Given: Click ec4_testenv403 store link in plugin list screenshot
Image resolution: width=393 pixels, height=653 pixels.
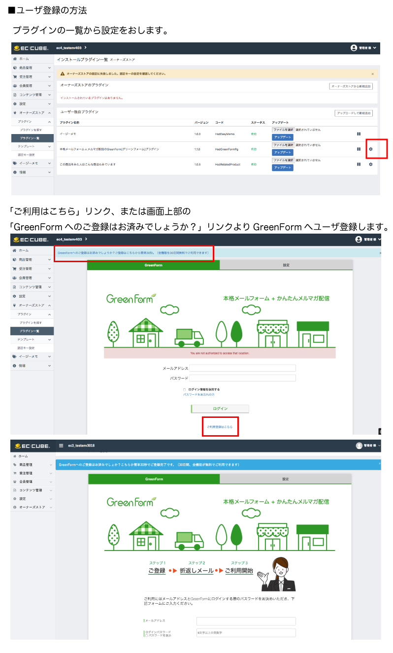Looking at the screenshot, I should tap(69, 48).
